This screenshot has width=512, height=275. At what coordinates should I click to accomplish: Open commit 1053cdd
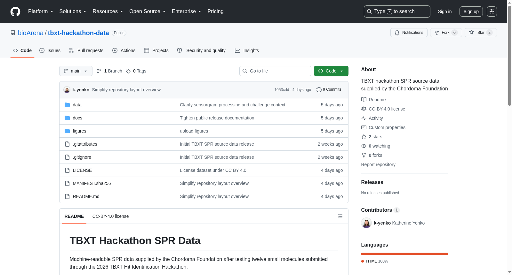pos(282,90)
